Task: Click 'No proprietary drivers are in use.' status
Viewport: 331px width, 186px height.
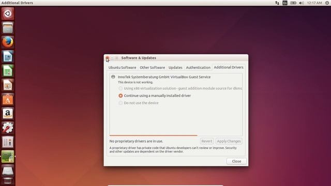Action: tap(136, 141)
